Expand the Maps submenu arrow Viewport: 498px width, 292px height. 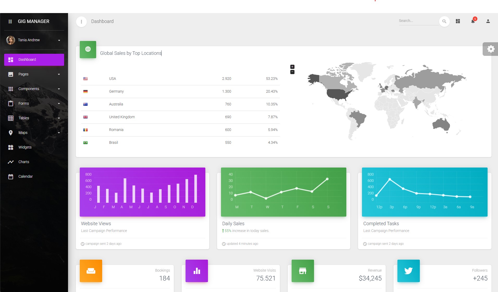coord(59,133)
